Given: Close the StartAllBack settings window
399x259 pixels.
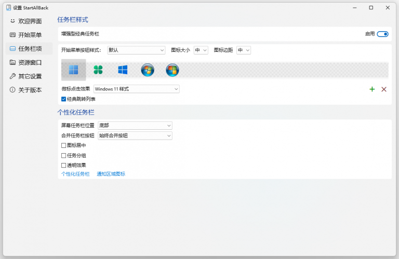Looking at the screenshot, I should (x=388, y=8).
